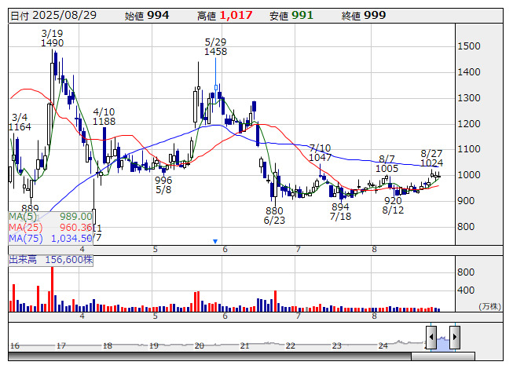Click the blue highlighted range in the navigator
This screenshot has width=513, height=369.
pyautogui.click(x=442, y=342)
